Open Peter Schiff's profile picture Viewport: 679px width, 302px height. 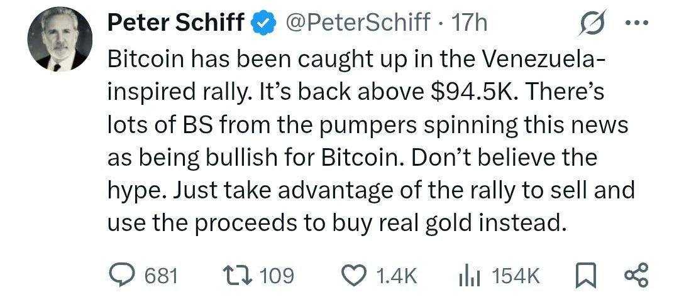click(59, 41)
